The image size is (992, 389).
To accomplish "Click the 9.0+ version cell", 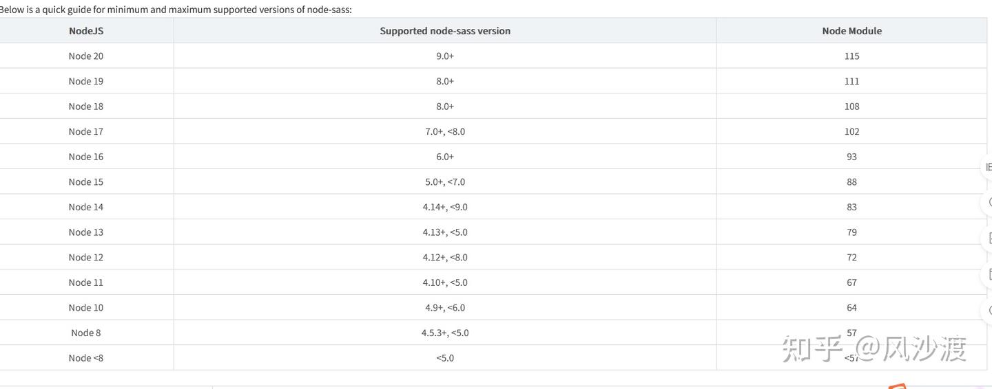I will point(445,56).
